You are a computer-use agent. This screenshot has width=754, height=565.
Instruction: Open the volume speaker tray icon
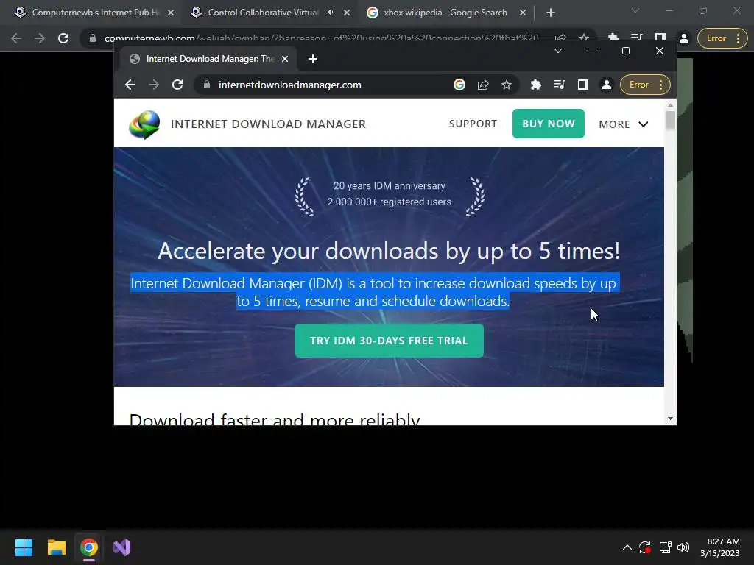(x=683, y=547)
